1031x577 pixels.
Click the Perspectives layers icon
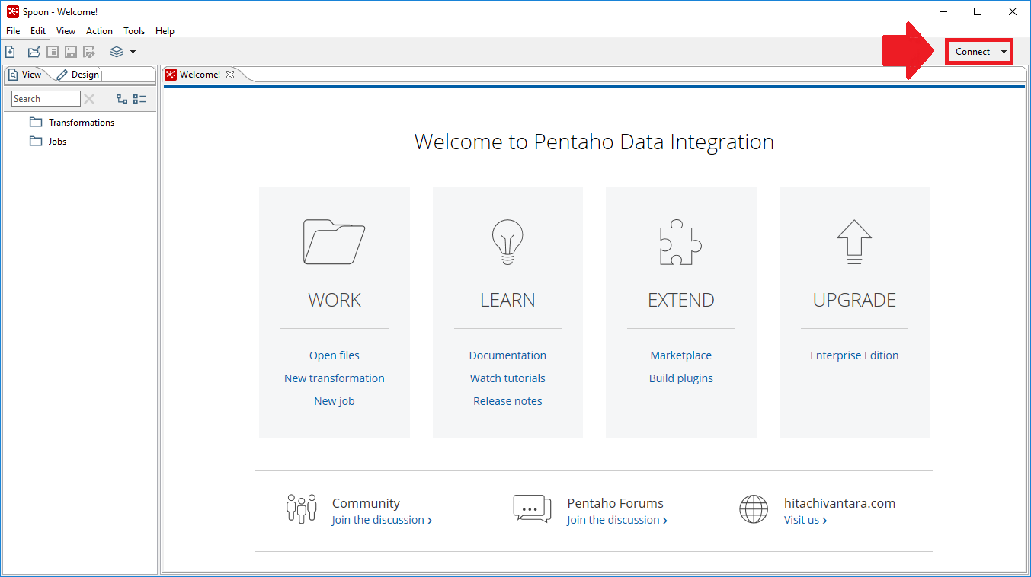117,52
